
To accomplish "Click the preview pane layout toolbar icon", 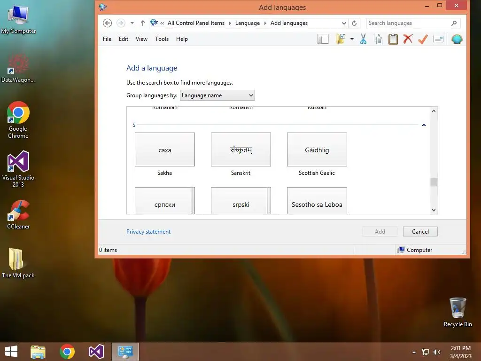I will click(x=323, y=39).
